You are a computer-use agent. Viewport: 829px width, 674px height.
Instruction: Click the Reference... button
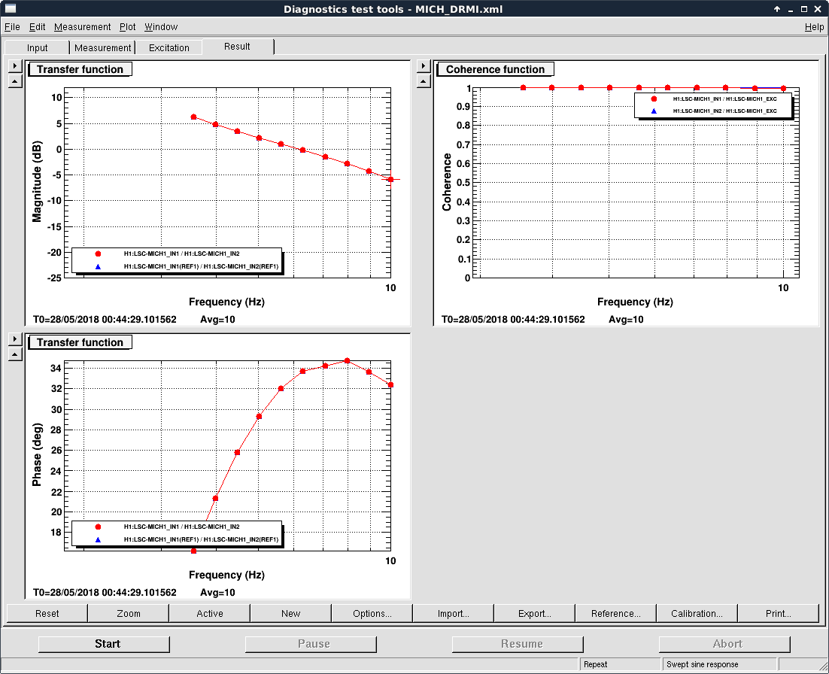[x=615, y=613]
